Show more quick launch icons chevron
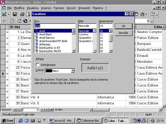The image size is (166, 124). 44,120
